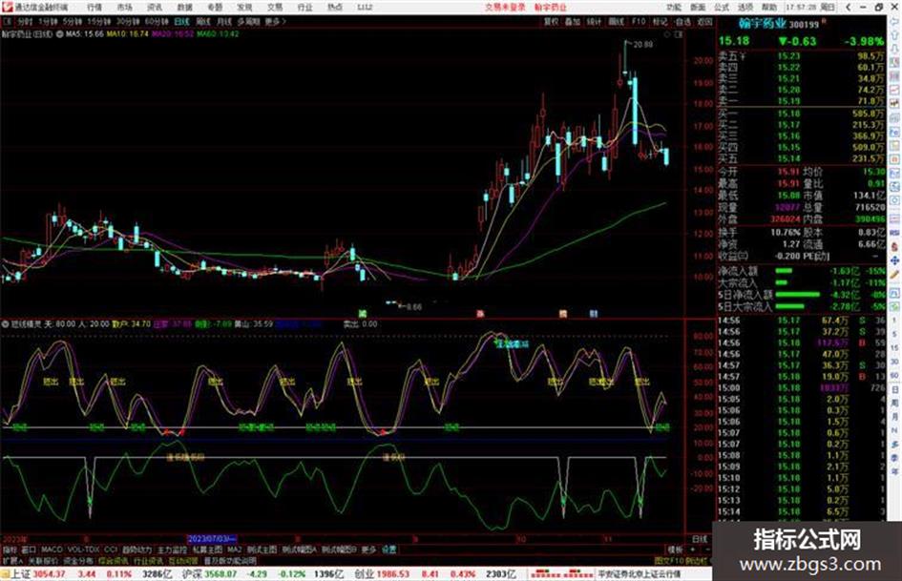Select the MA2 indicator tab
The image size is (902, 581).
click(x=234, y=550)
